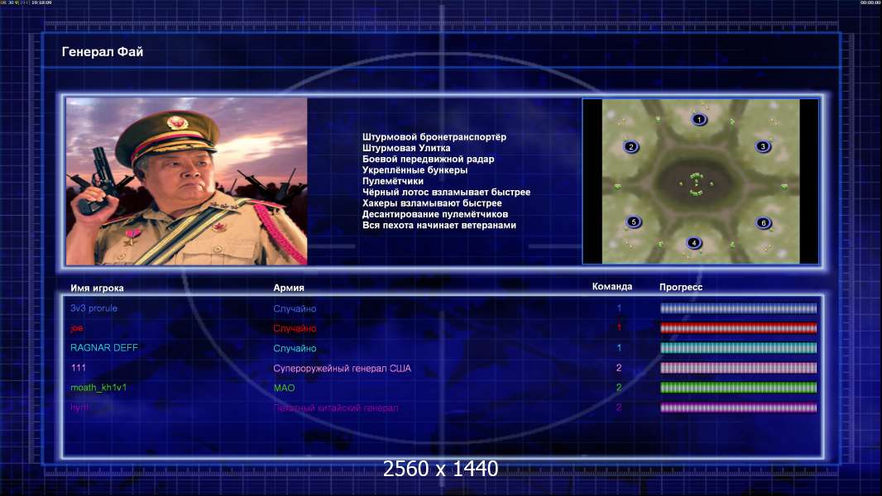The image size is (882, 496).
Task: Select player '3v3 prorule' name
Action: (x=94, y=308)
